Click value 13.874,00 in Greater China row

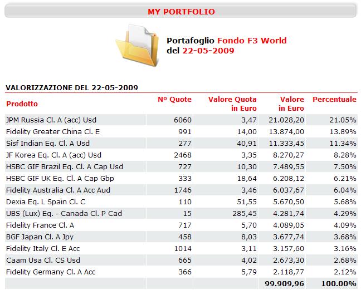pos(286,132)
